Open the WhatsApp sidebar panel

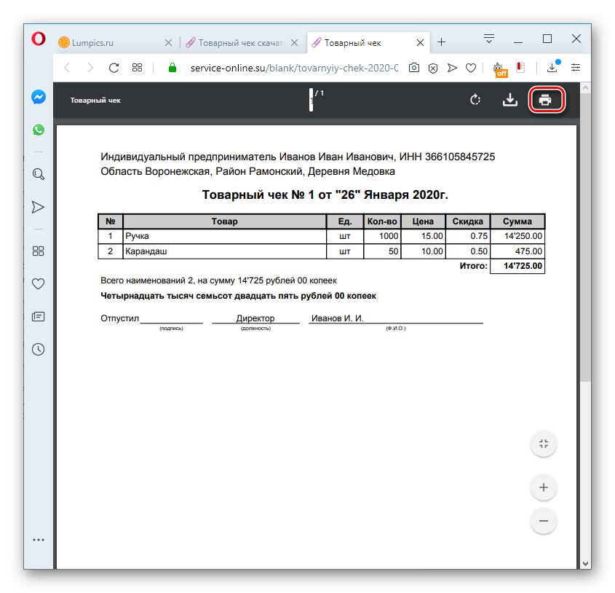[x=39, y=130]
